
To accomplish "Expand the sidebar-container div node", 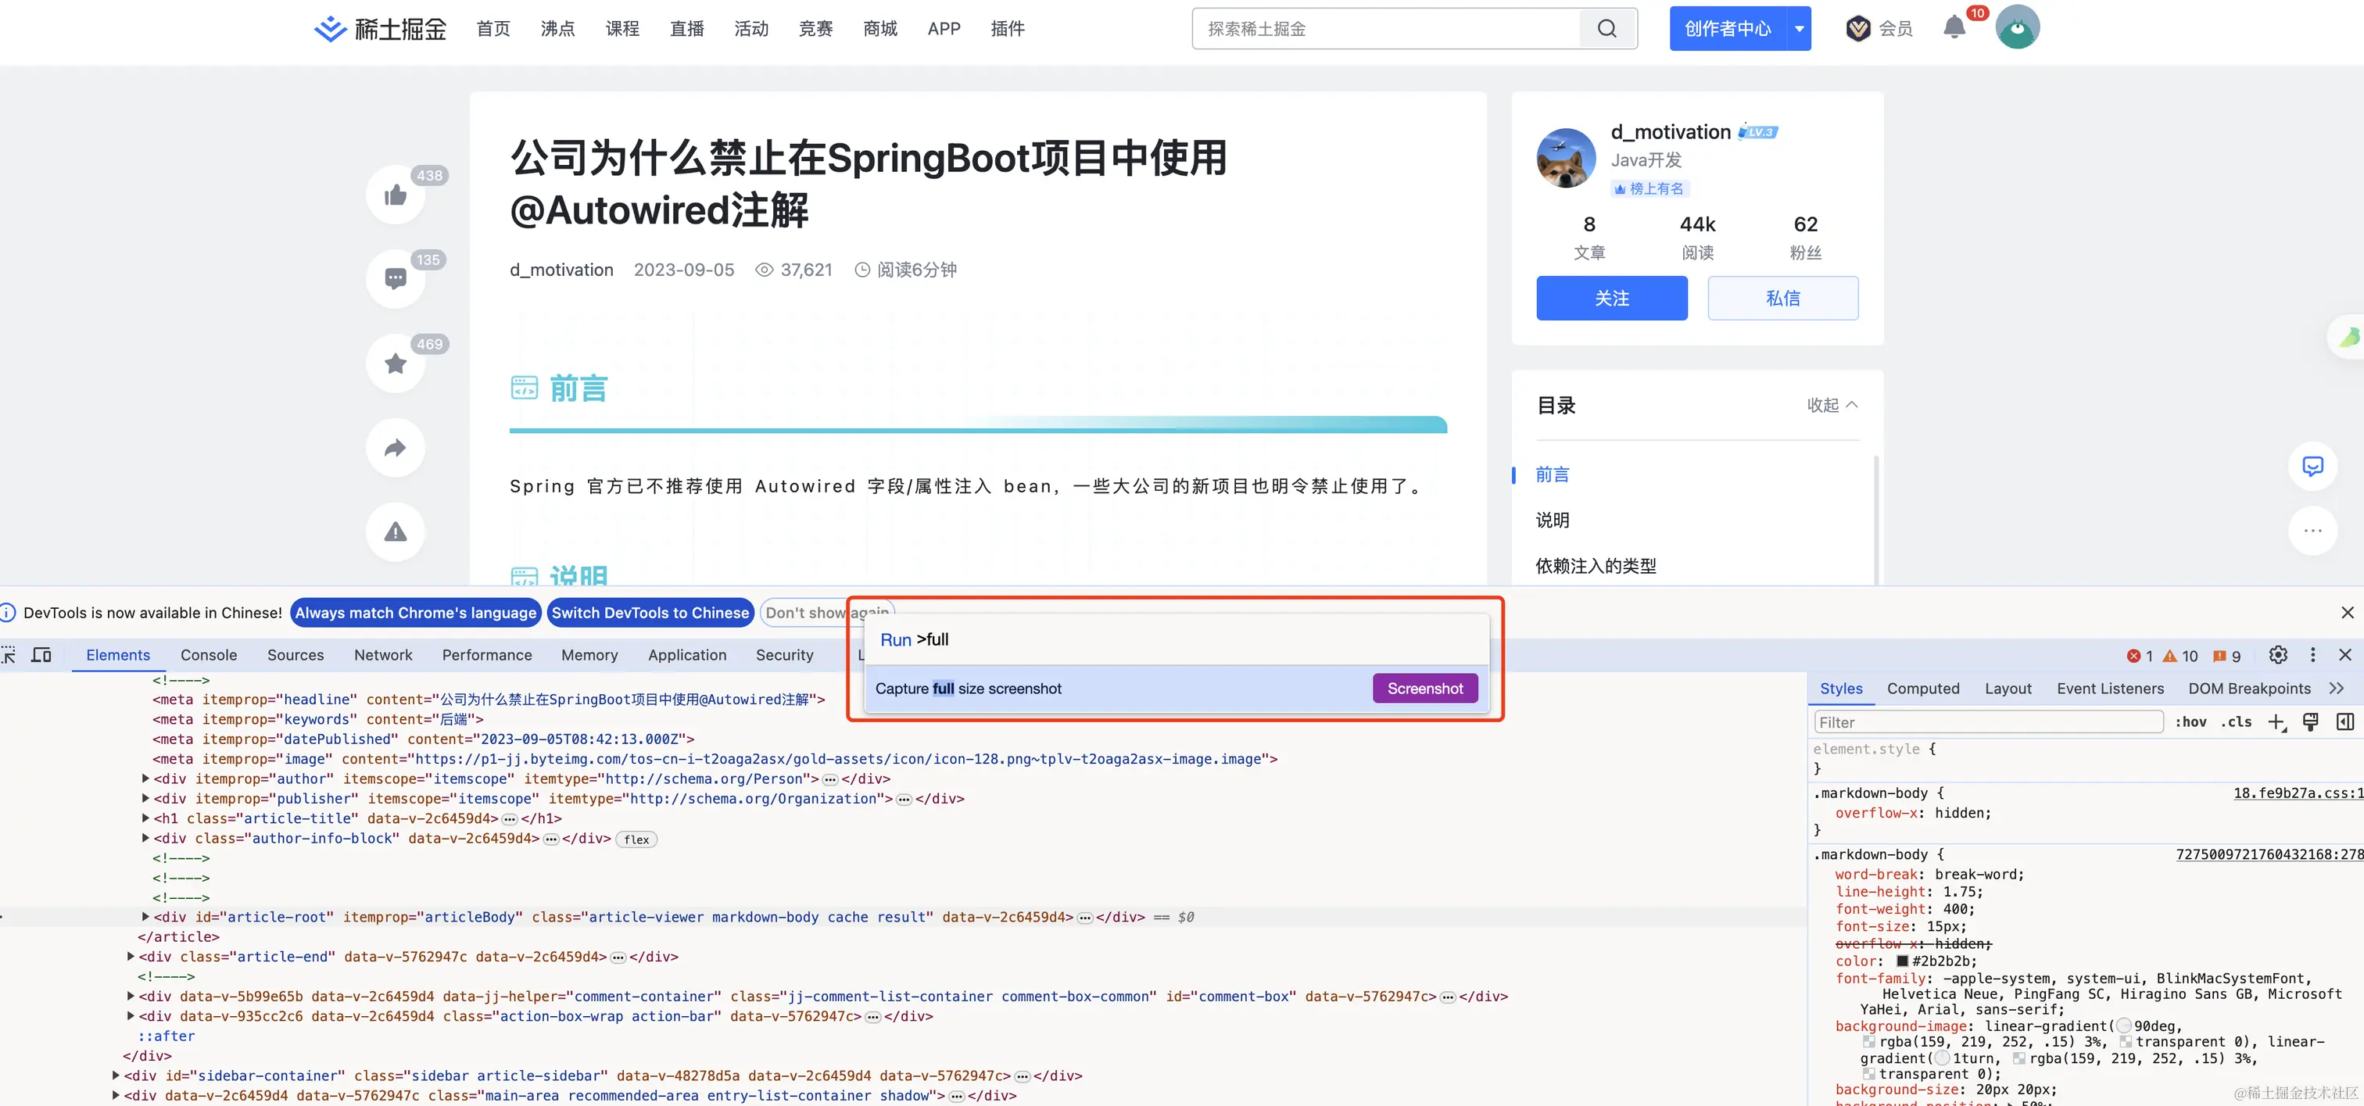I will coord(116,1076).
